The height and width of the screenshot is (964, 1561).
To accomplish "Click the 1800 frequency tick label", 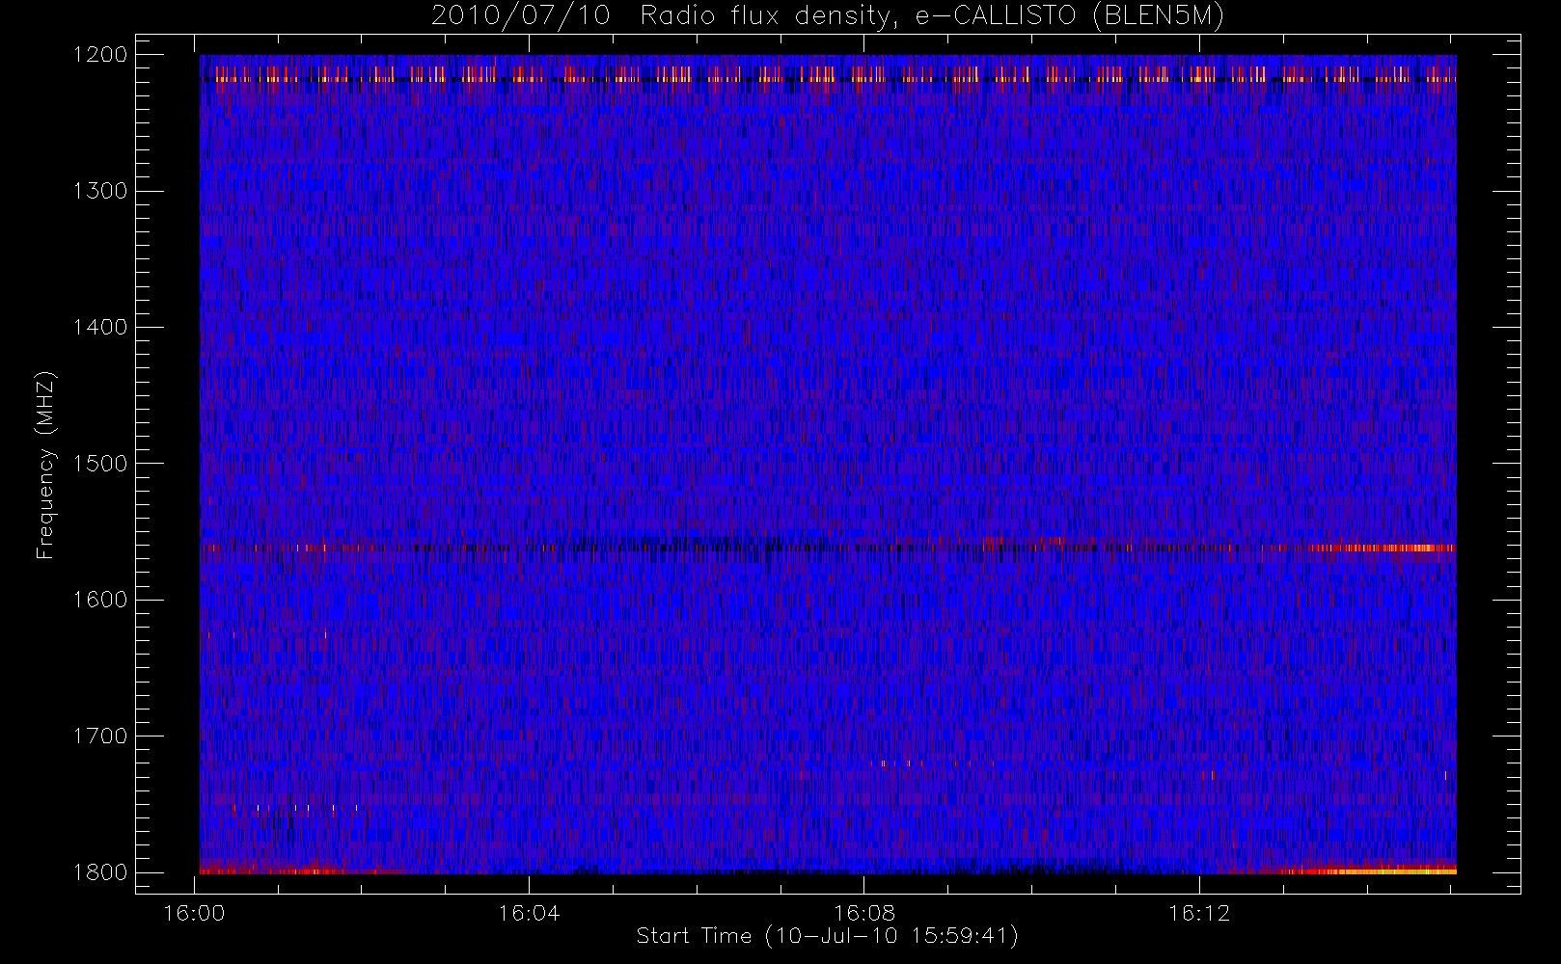I will (100, 872).
